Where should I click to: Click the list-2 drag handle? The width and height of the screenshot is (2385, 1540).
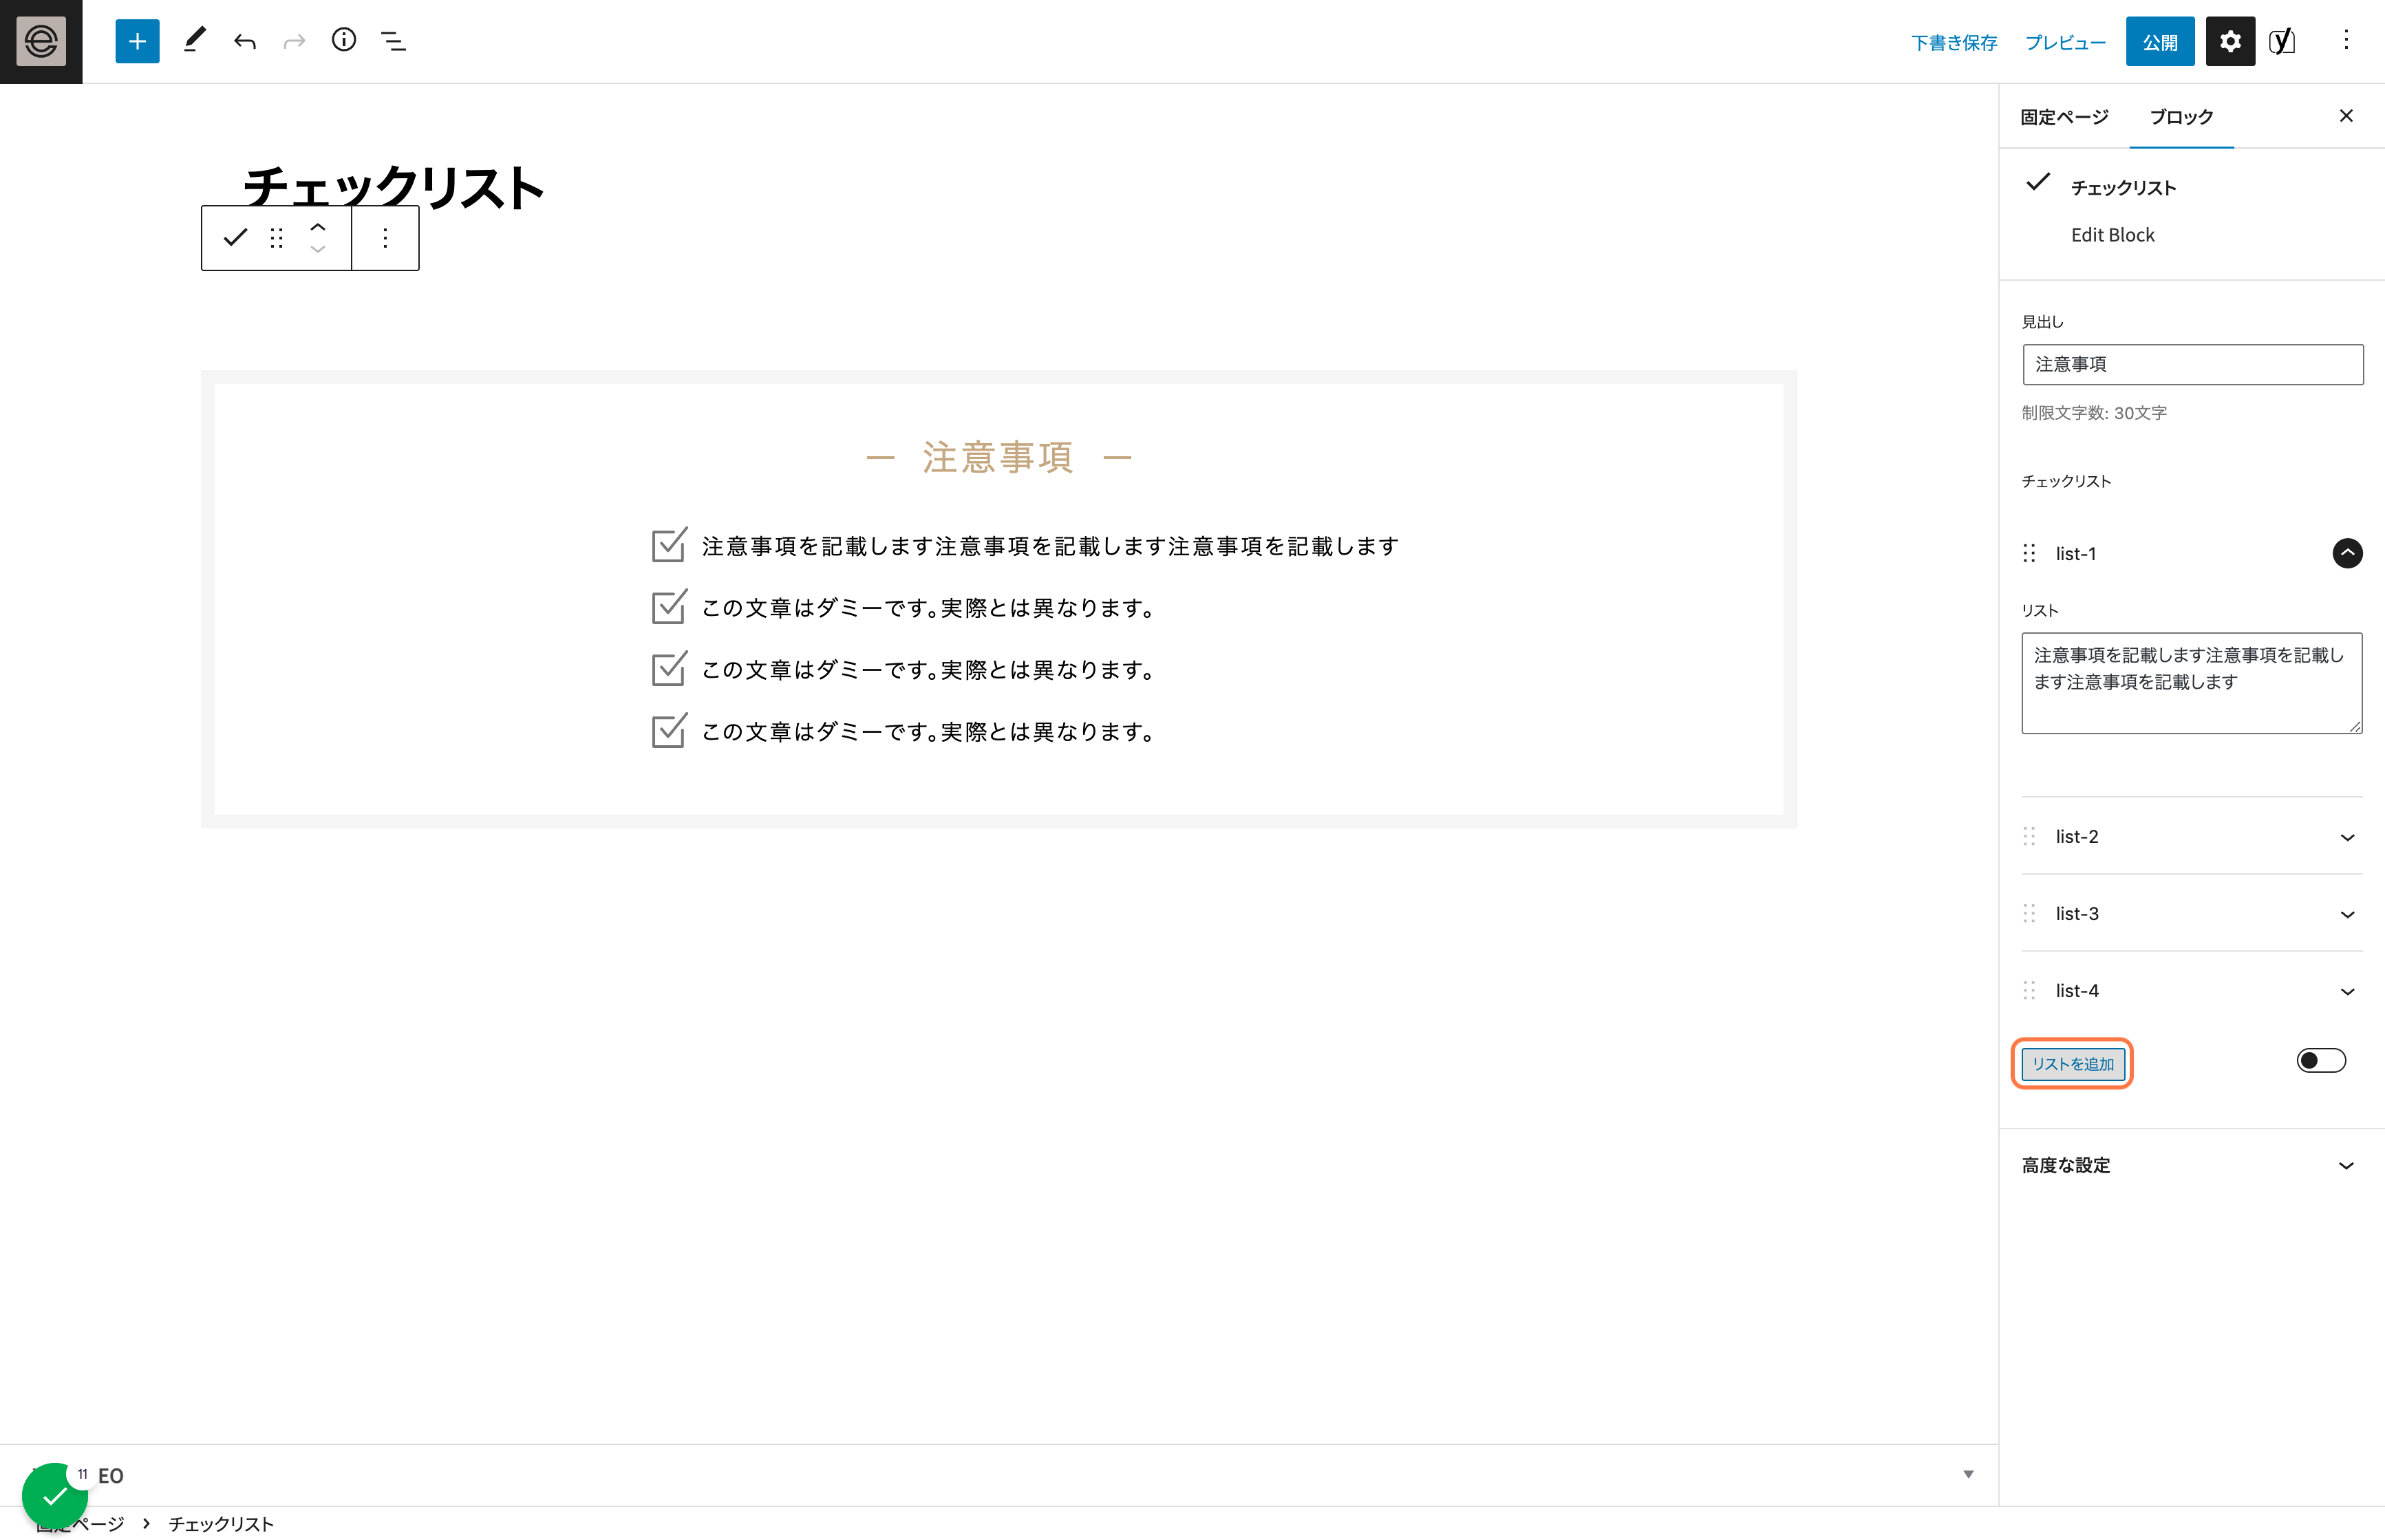click(2029, 836)
